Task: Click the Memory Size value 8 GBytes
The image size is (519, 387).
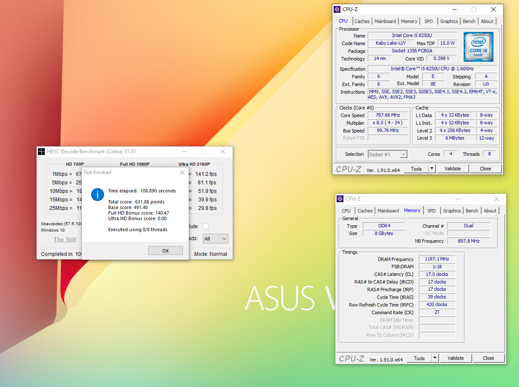Action: [x=384, y=233]
